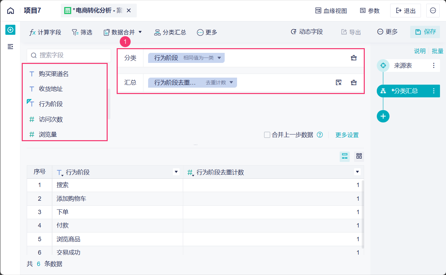
Task: Open the 分类汇总 toolbar item
Action: (170, 32)
